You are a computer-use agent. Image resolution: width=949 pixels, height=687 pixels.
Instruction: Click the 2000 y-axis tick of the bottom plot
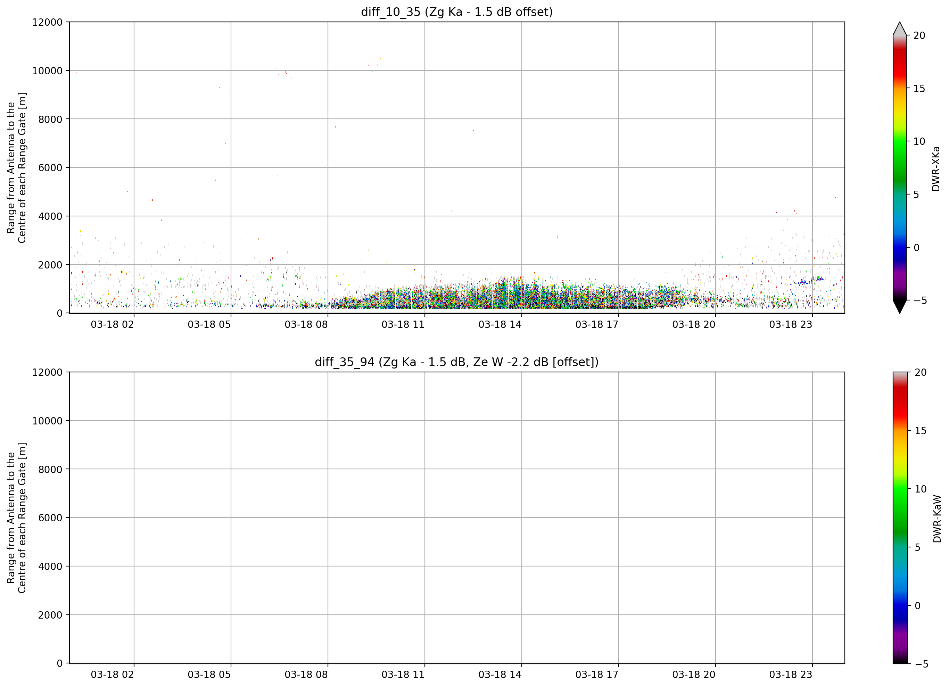50,615
